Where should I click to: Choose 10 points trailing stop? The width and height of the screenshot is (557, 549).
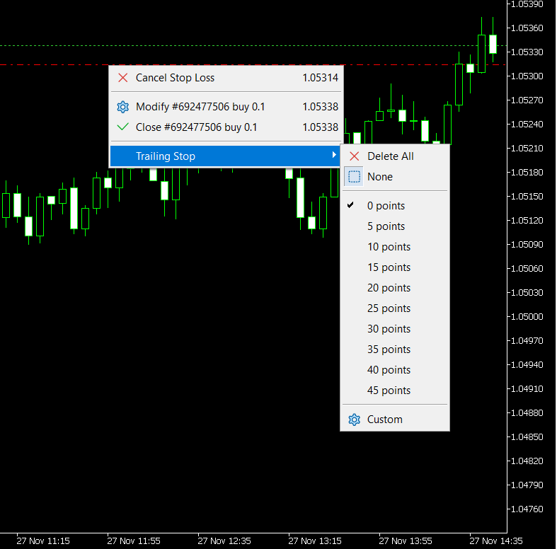click(389, 247)
